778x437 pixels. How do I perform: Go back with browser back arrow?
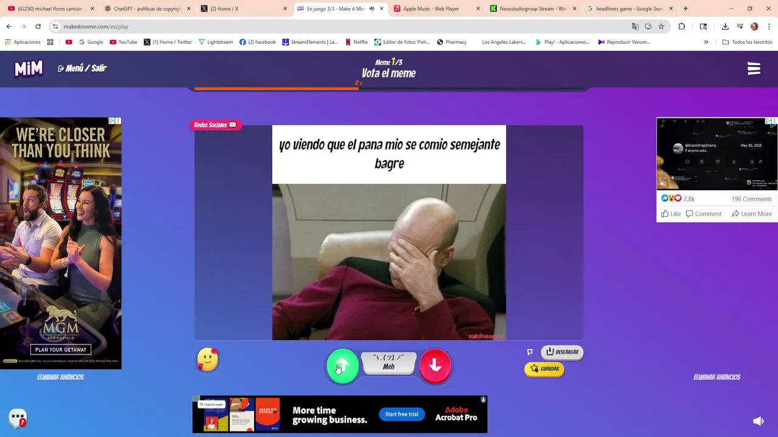[9, 26]
